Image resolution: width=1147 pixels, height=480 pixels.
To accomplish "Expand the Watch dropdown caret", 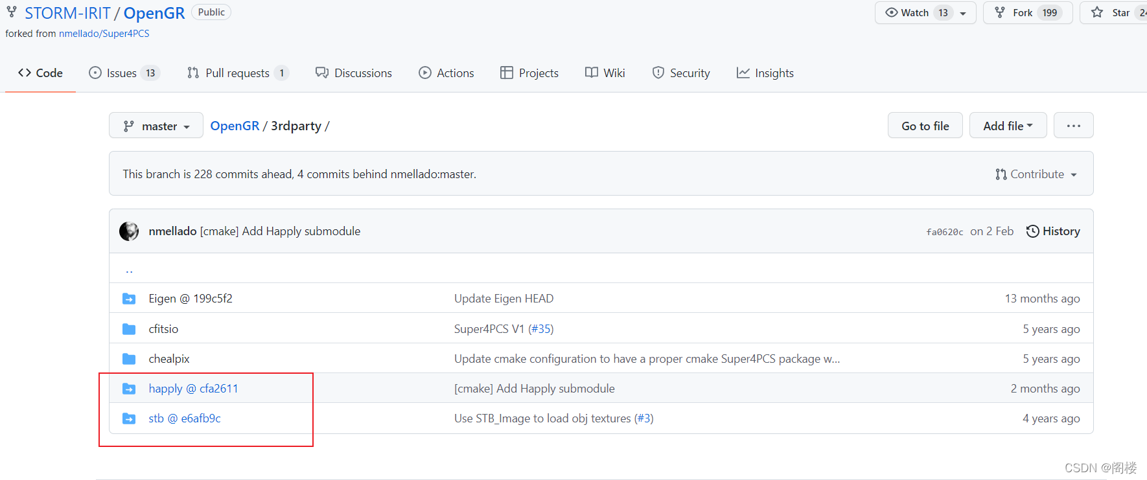I will [x=963, y=13].
